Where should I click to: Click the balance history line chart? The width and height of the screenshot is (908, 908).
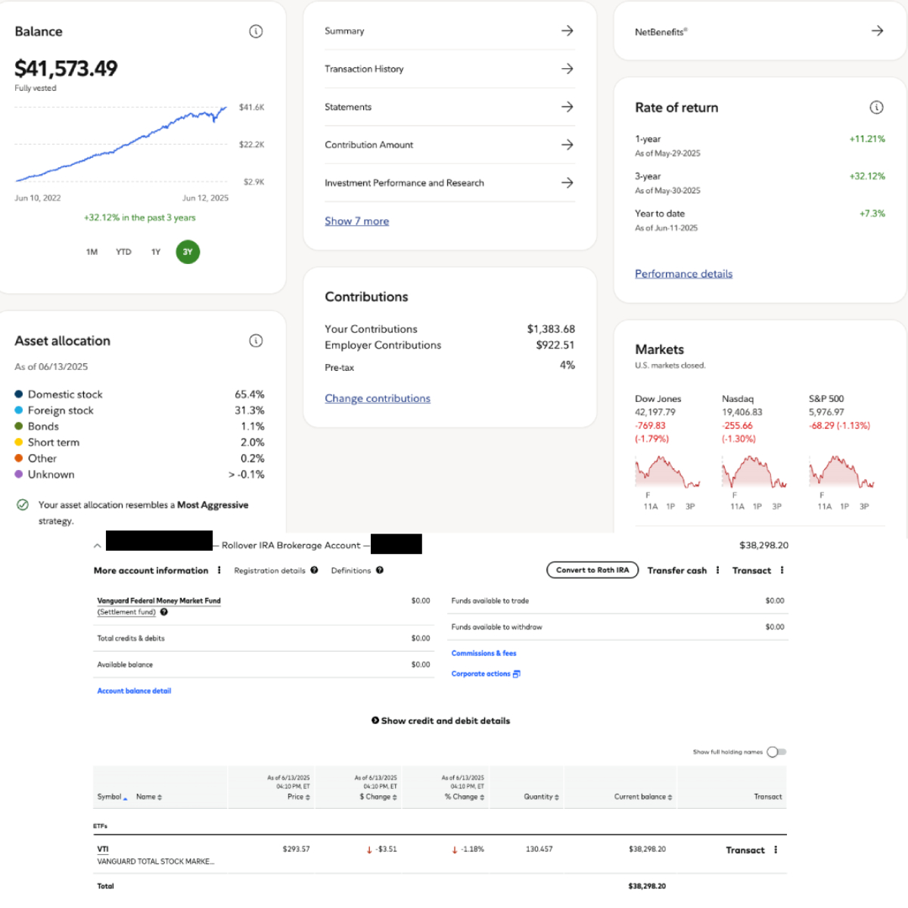pyautogui.click(x=121, y=144)
